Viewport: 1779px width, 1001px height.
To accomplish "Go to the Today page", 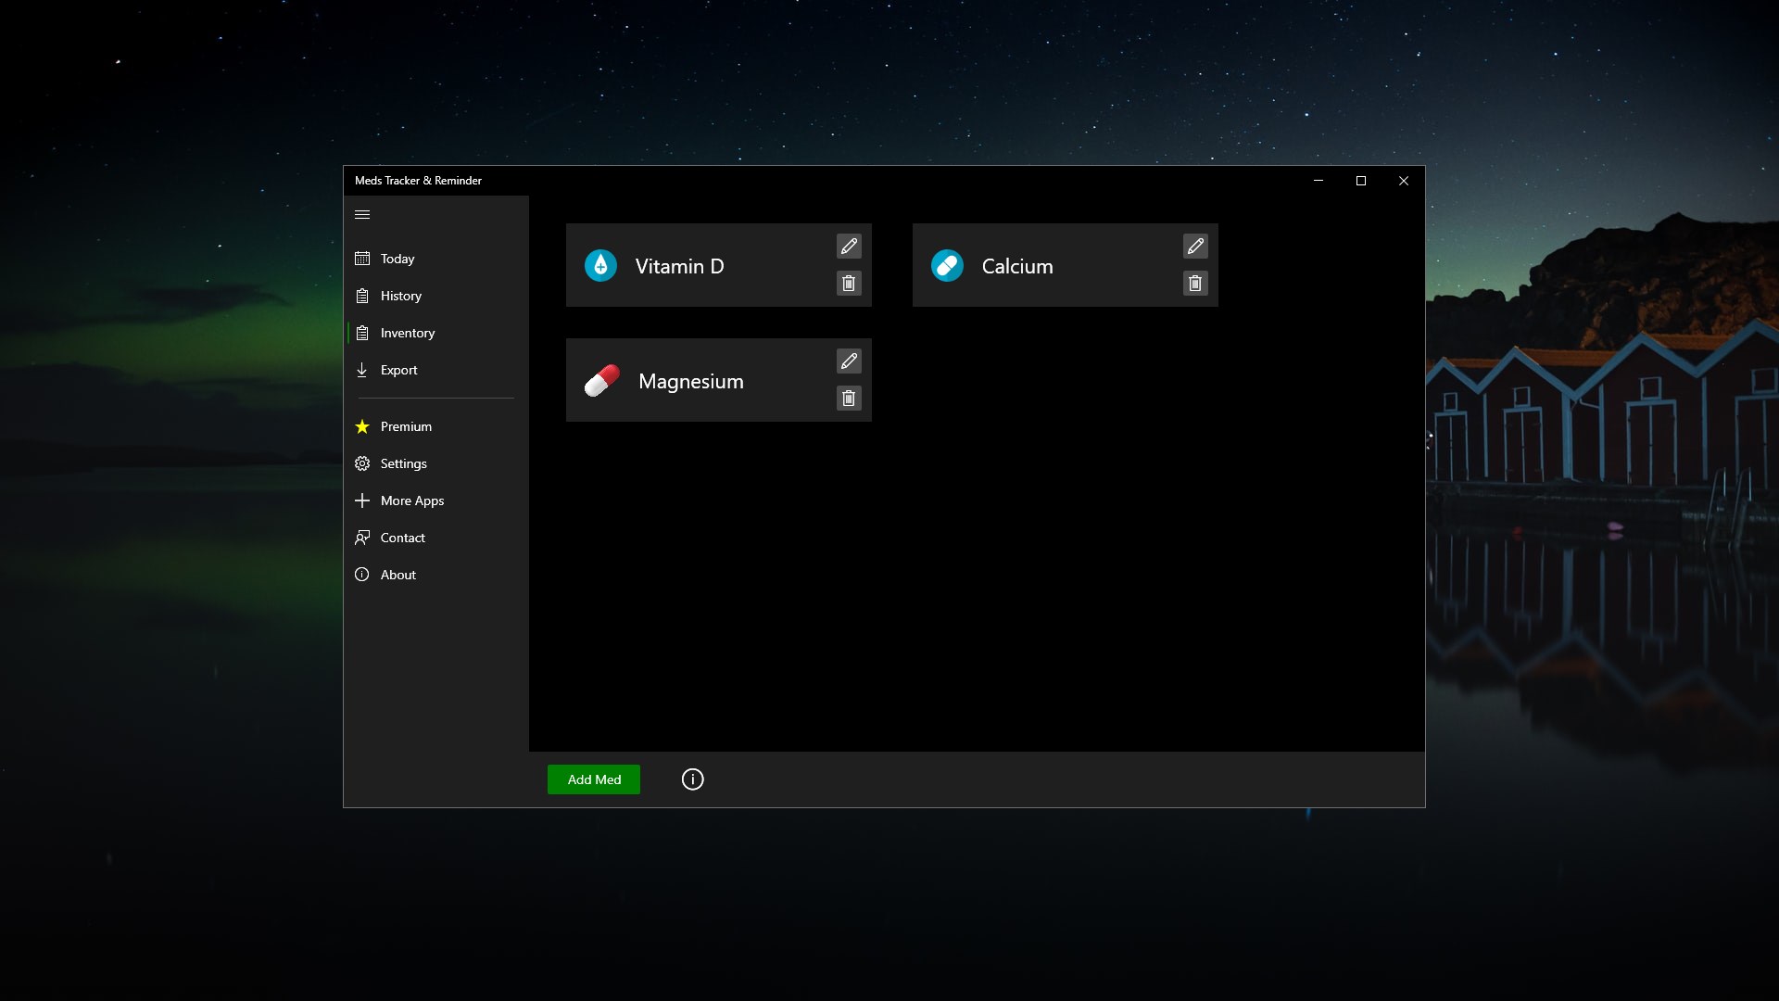I will [x=397, y=259].
